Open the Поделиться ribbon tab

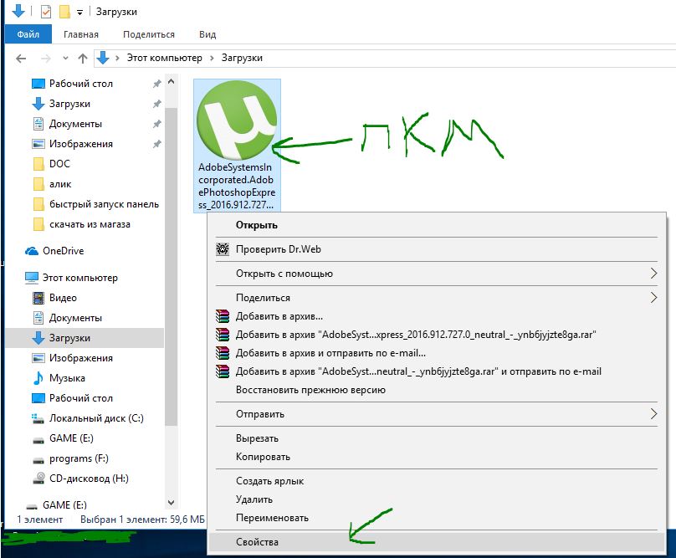(x=149, y=34)
